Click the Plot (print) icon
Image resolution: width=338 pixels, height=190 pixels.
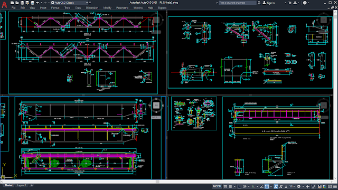click(32, 3)
